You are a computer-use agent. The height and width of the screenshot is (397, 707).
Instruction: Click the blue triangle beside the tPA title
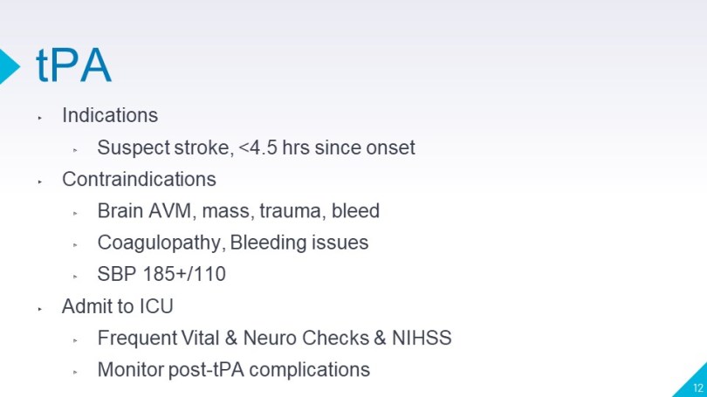pos(9,64)
